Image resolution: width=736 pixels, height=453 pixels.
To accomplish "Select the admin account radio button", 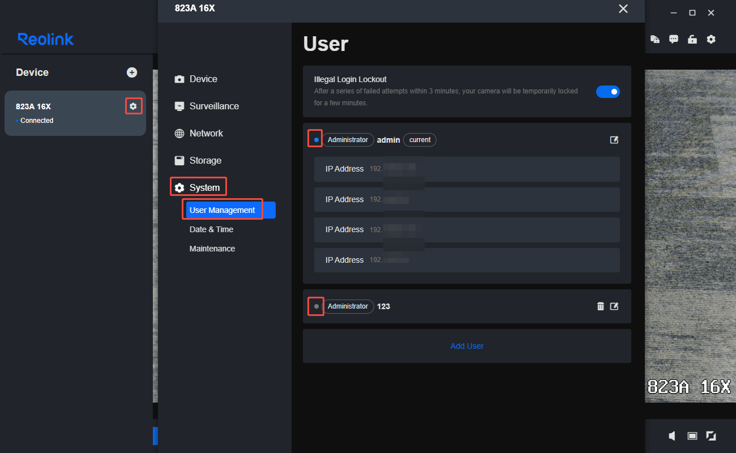I will [315, 138].
